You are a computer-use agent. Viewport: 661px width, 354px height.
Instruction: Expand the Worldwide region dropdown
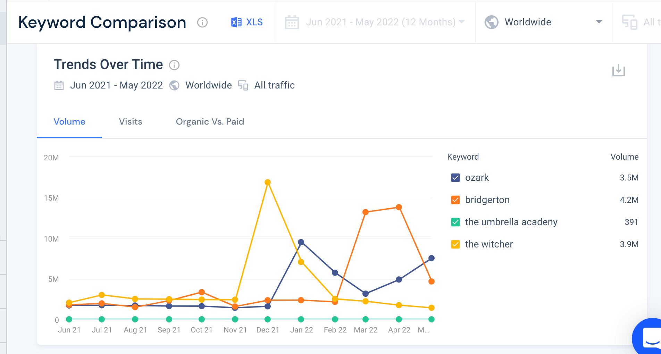click(599, 22)
